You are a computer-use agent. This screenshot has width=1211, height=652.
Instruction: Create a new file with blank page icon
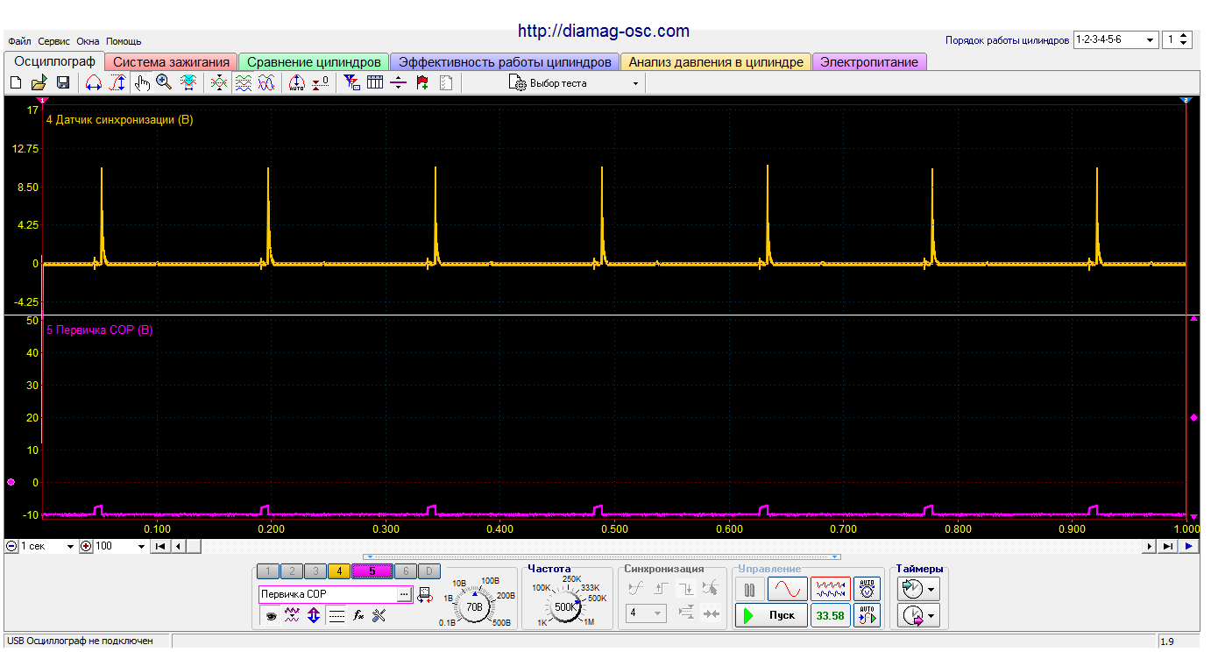pyautogui.click(x=16, y=83)
